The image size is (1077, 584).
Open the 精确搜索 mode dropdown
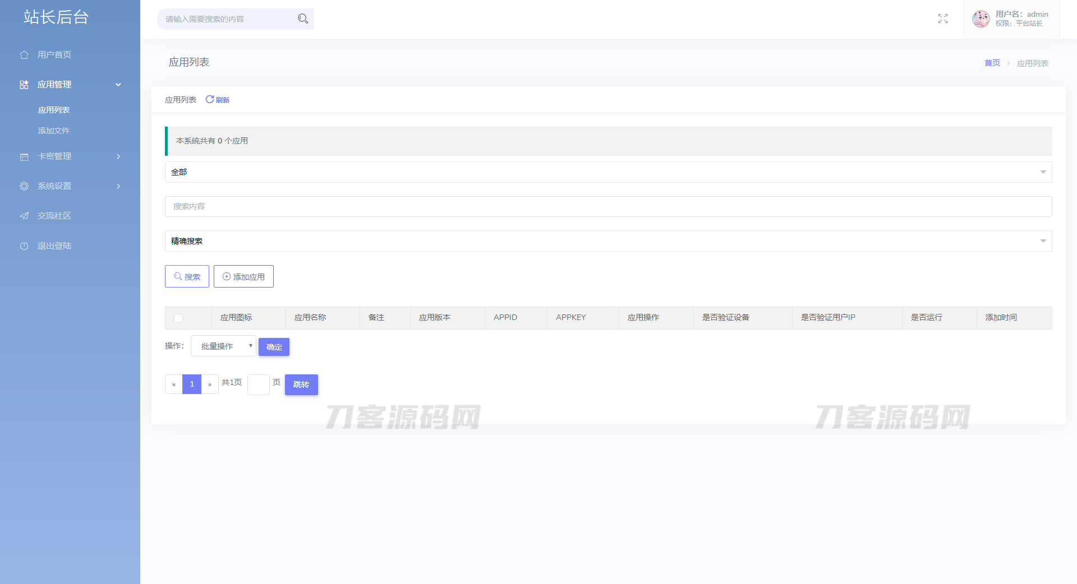point(608,241)
